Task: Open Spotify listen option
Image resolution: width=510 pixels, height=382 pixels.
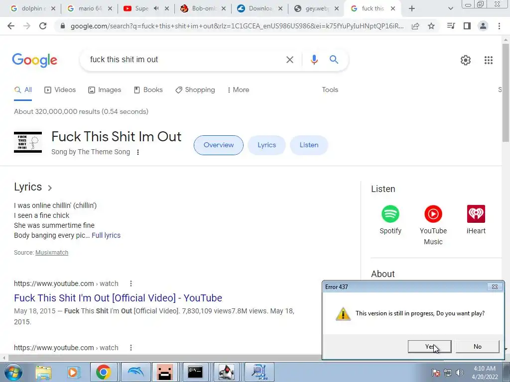Action: (390, 220)
